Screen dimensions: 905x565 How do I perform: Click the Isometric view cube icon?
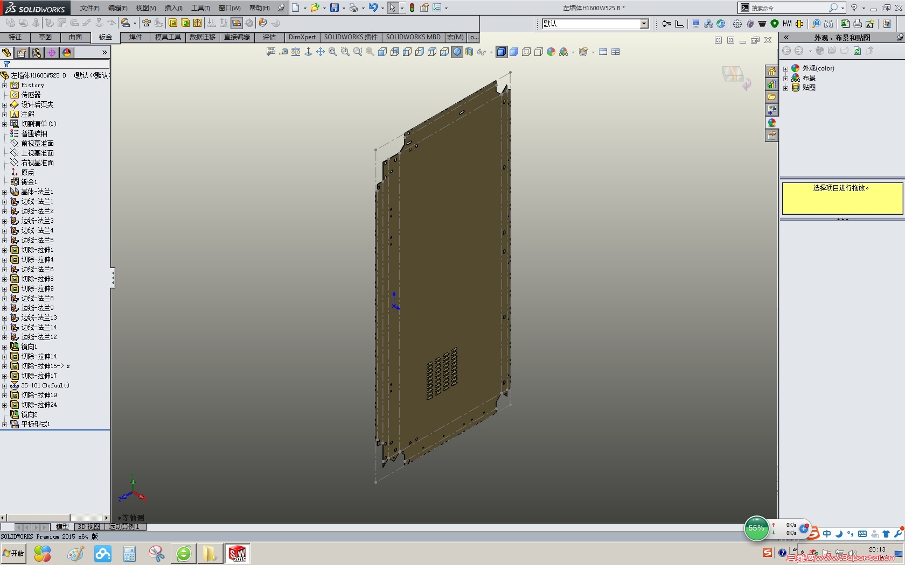457,52
